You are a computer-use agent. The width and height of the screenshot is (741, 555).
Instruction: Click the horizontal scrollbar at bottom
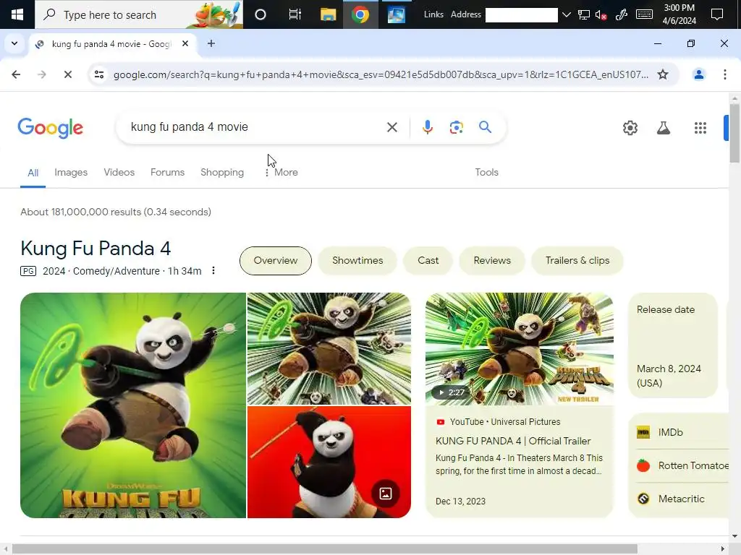coord(325,549)
